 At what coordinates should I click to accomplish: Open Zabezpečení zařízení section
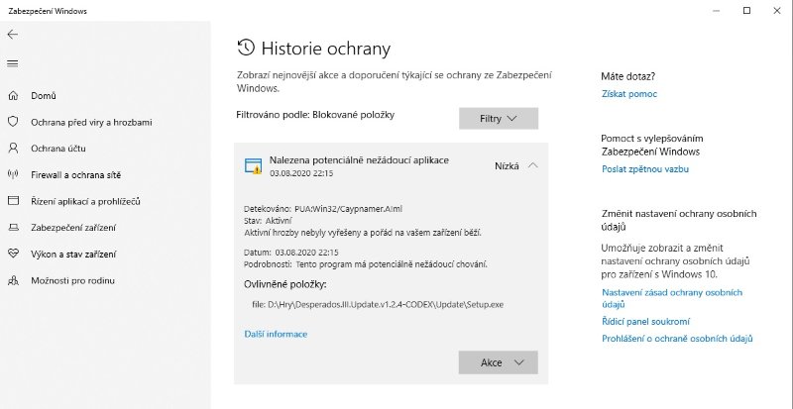click(73, 228)
